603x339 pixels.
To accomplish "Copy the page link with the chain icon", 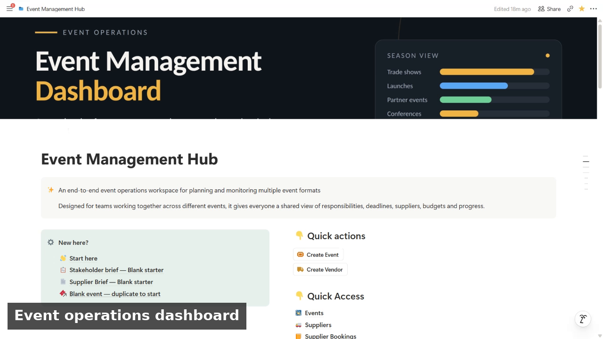I will 570,8.
